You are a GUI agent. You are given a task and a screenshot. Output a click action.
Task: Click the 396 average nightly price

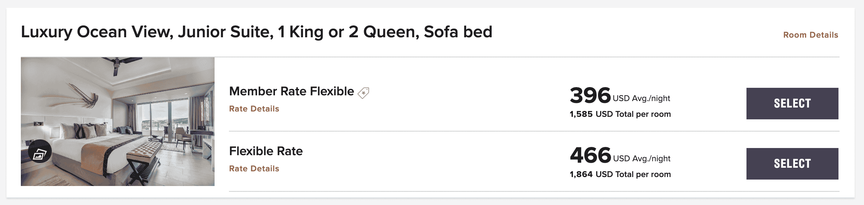pyautogui.click(x=590, y=95)
